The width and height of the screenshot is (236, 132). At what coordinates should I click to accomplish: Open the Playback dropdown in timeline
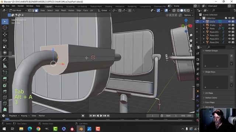(x=14, y=116)
